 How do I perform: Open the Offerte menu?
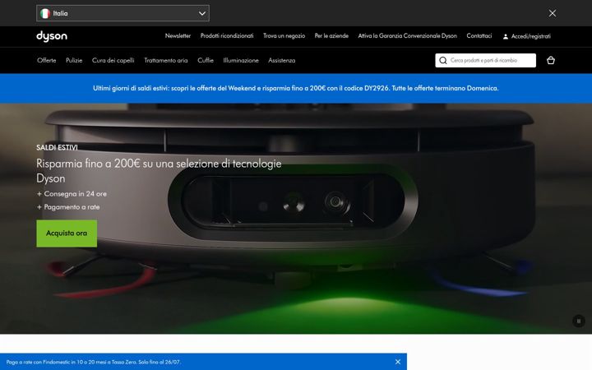(x=46, y=60)
